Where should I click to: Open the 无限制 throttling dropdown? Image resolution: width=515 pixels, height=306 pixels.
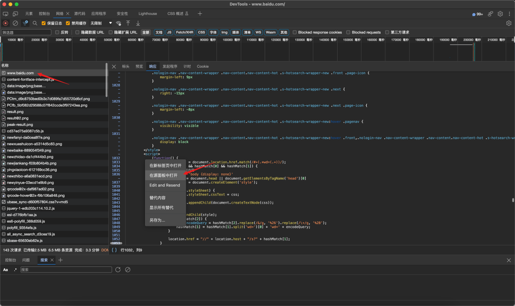[101, 23]
